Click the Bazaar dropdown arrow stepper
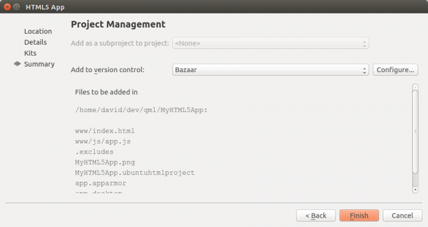 tap(364, 70)
